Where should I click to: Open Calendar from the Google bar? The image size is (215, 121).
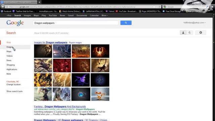[94, 15]
